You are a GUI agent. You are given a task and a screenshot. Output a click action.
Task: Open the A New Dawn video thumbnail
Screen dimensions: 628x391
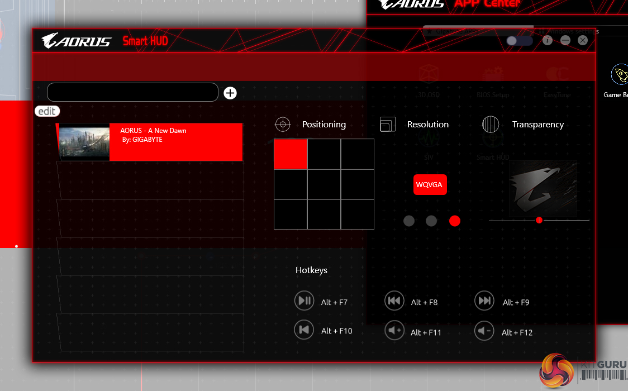tap(84, 142)
